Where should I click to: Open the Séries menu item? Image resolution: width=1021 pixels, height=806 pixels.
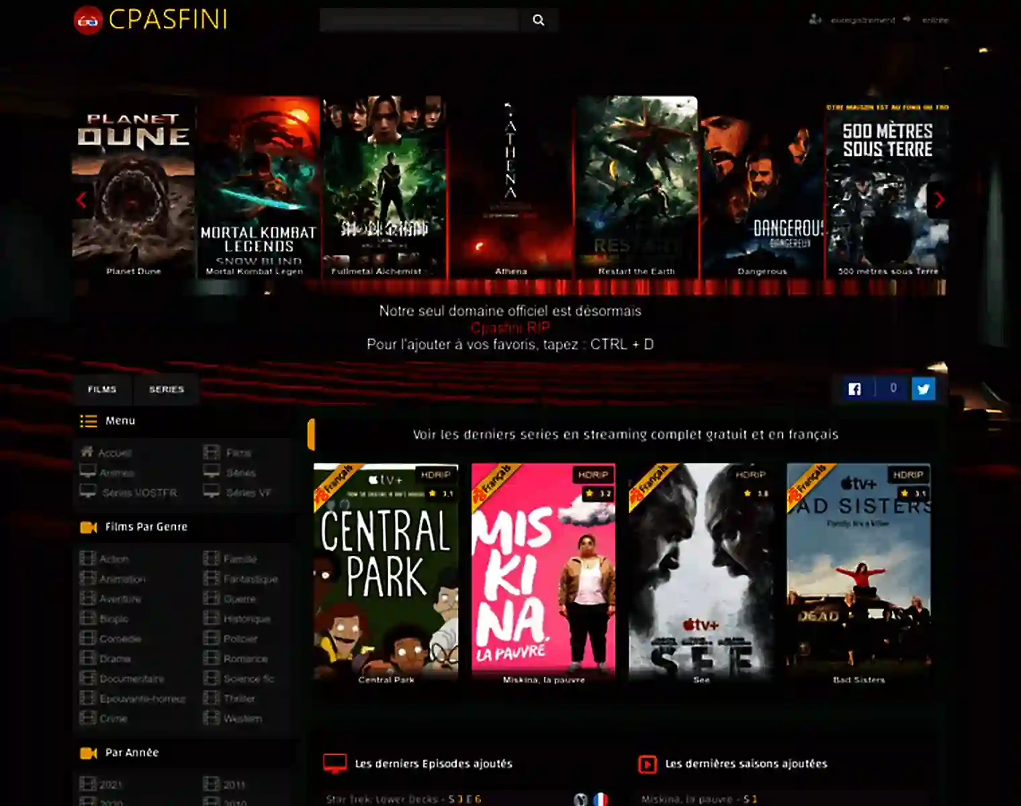(x=240, y=473)
